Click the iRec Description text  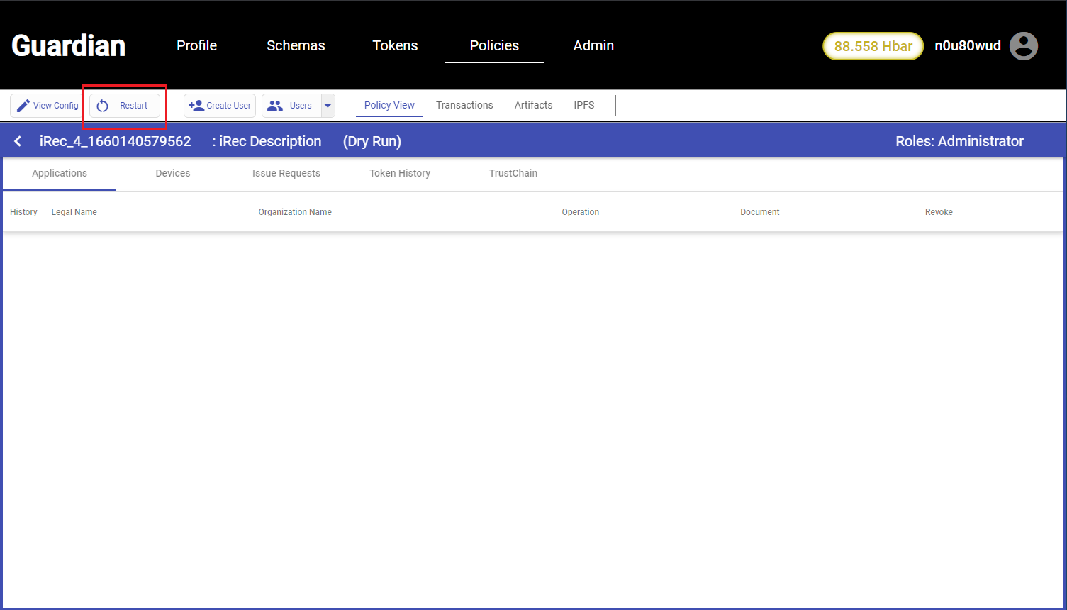click(x=270, y=141)
